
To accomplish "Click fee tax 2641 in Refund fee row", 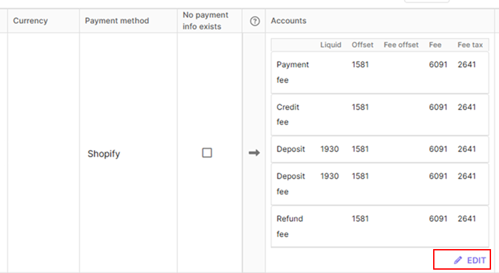I will click(x=467, y=219).
